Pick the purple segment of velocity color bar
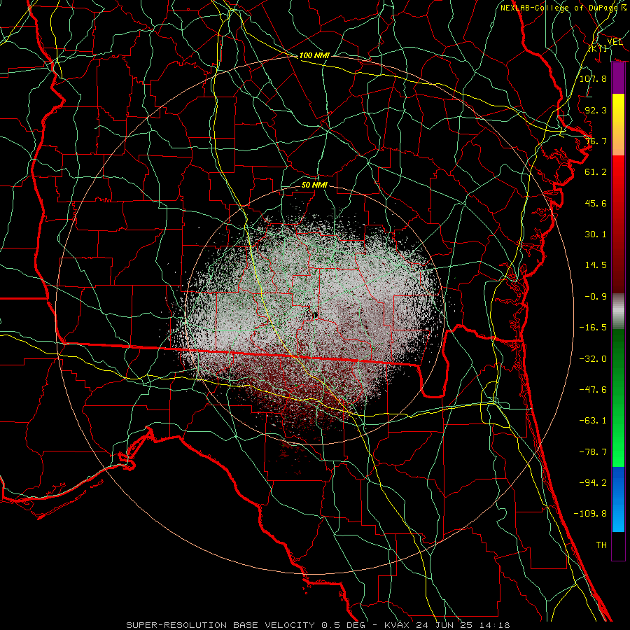Image resolution: width=630 pixels, height=630 pixels. (x=618, y=78)
